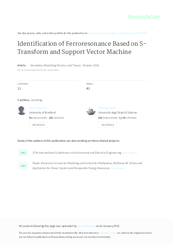Image resolution: width=173 pixels, height=245 pixels.
Task: Click Pierluigi Siano's profile photo
Action: click(91, 111)
